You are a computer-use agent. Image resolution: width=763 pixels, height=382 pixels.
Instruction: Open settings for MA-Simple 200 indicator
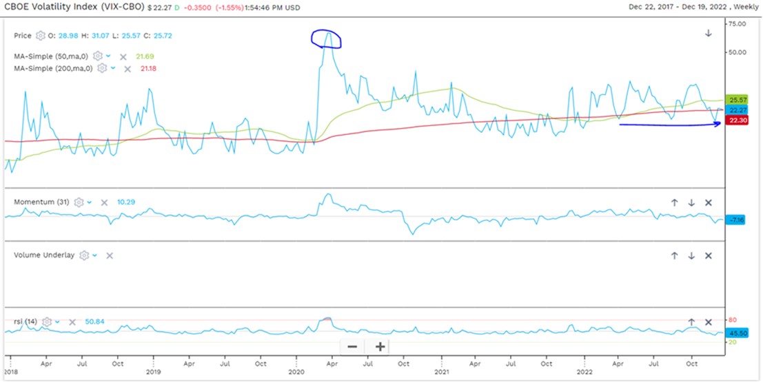point(102,68)
